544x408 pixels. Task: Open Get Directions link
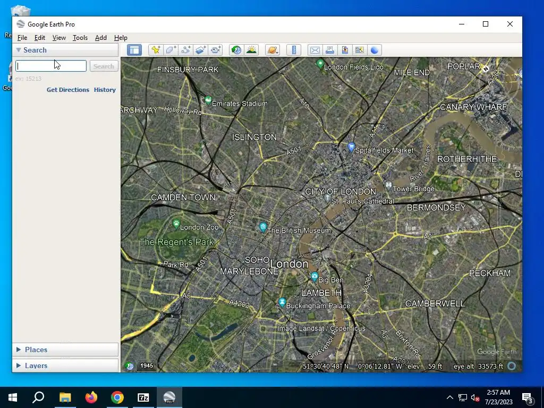point(68,89)
